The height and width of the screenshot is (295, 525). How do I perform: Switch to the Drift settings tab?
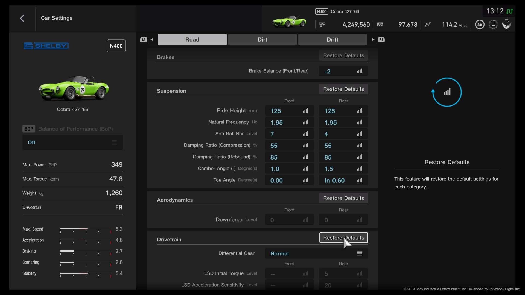pyautogui.click(x=332, y=40)
